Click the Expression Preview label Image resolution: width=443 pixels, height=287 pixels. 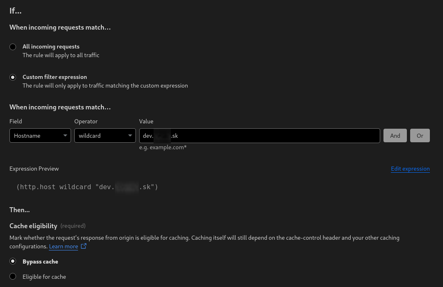click(x=34, y=169)
